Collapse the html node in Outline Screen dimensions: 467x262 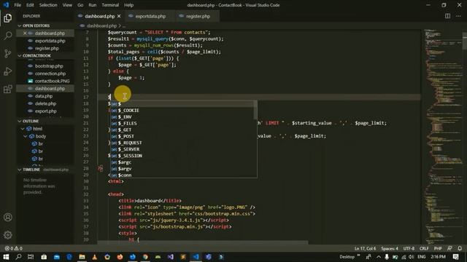(x=23, y=129)
